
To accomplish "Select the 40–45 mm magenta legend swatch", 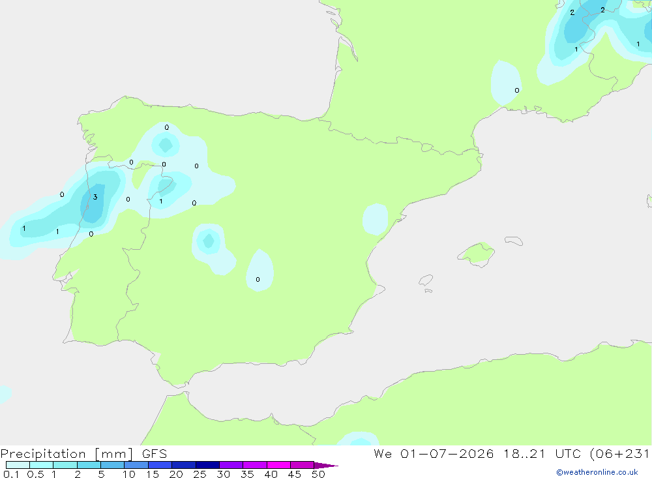I will (278, 465).
